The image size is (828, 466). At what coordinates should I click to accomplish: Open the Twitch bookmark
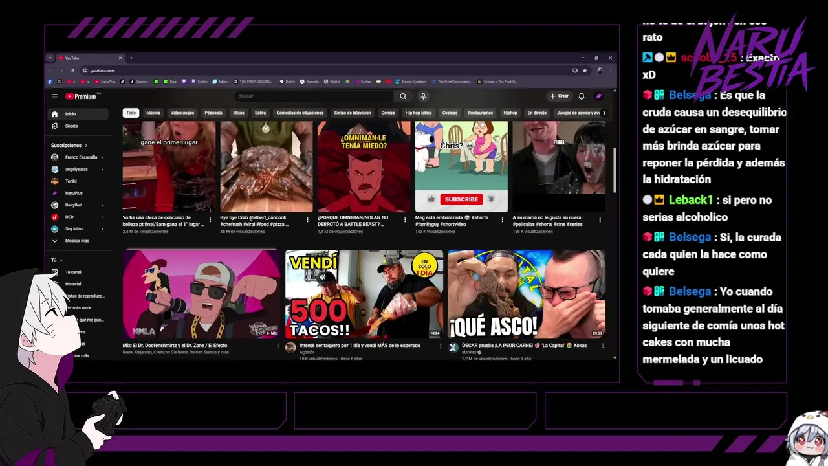[199, 82]
